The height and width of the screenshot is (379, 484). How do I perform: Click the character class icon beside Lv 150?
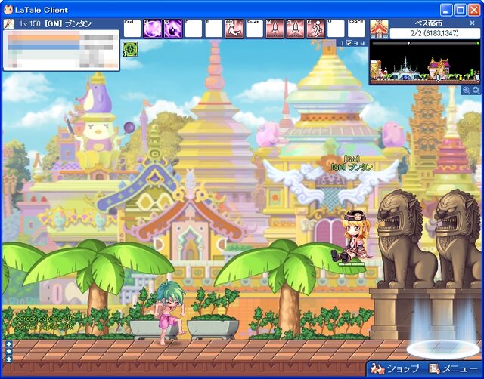9,23
